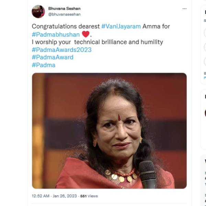Select the #PadmaAward hashtag

[52, 57]
